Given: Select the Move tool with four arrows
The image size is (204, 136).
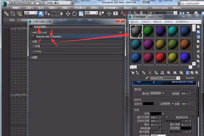Looking at the screenshot, I should pyautogui.click(x=68, y=14).
